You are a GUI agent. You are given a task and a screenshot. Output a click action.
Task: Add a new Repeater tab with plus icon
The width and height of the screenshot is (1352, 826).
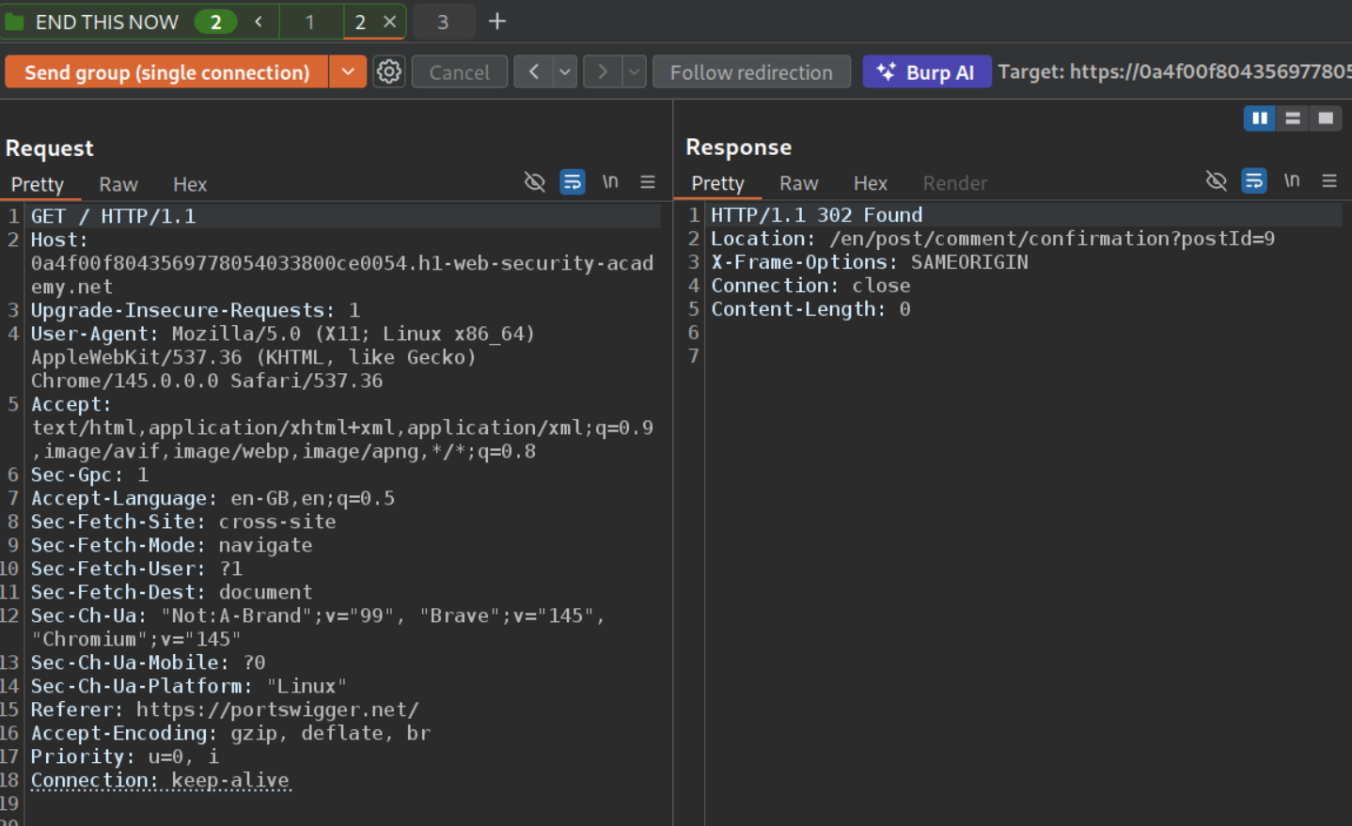(x=497, y=21)
